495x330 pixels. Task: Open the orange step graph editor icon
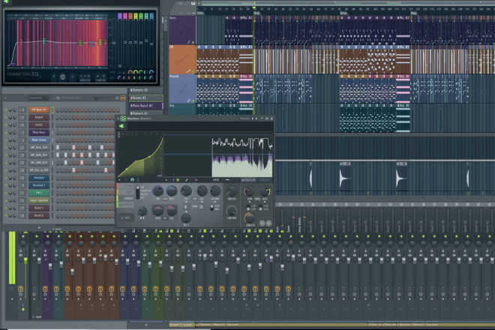(122, 98)
